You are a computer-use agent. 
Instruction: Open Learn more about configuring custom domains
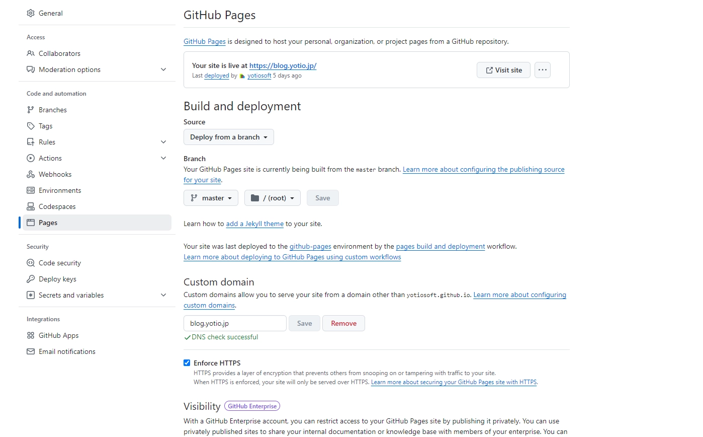(520, 295)
